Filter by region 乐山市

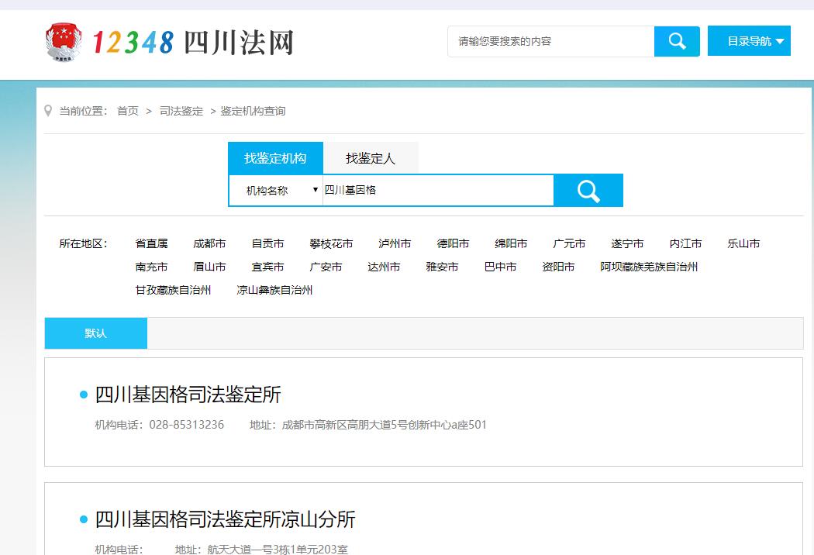click(x=744, y=243)
